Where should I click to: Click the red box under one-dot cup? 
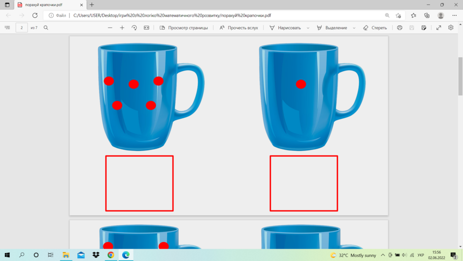point(304,184)
